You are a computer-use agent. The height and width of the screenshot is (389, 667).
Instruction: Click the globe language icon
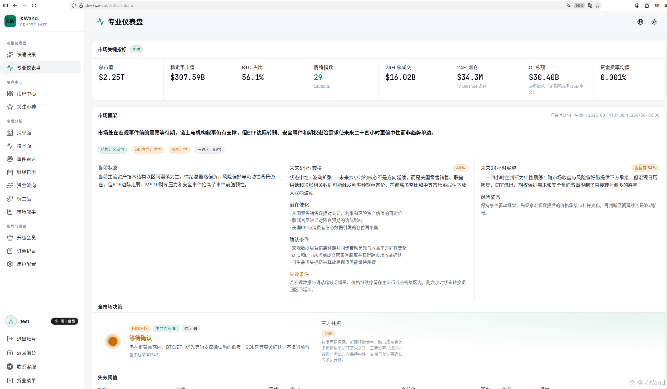tap(640, 22)
